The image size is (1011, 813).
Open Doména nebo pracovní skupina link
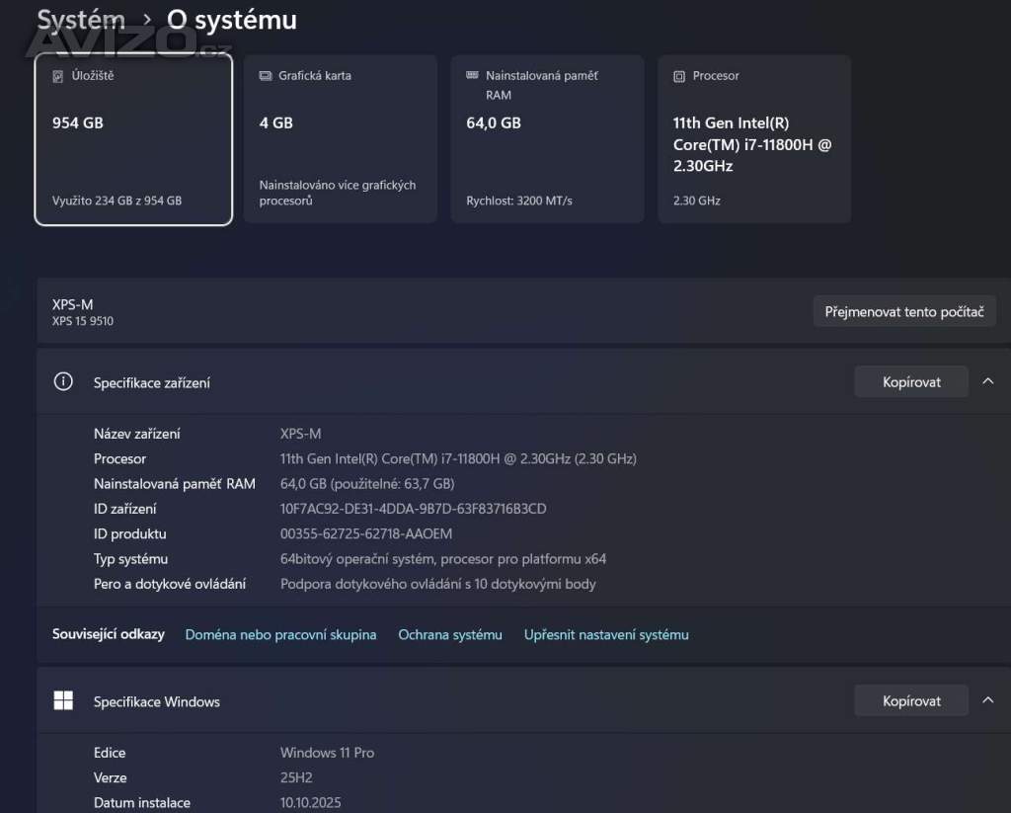pos(280,635)
